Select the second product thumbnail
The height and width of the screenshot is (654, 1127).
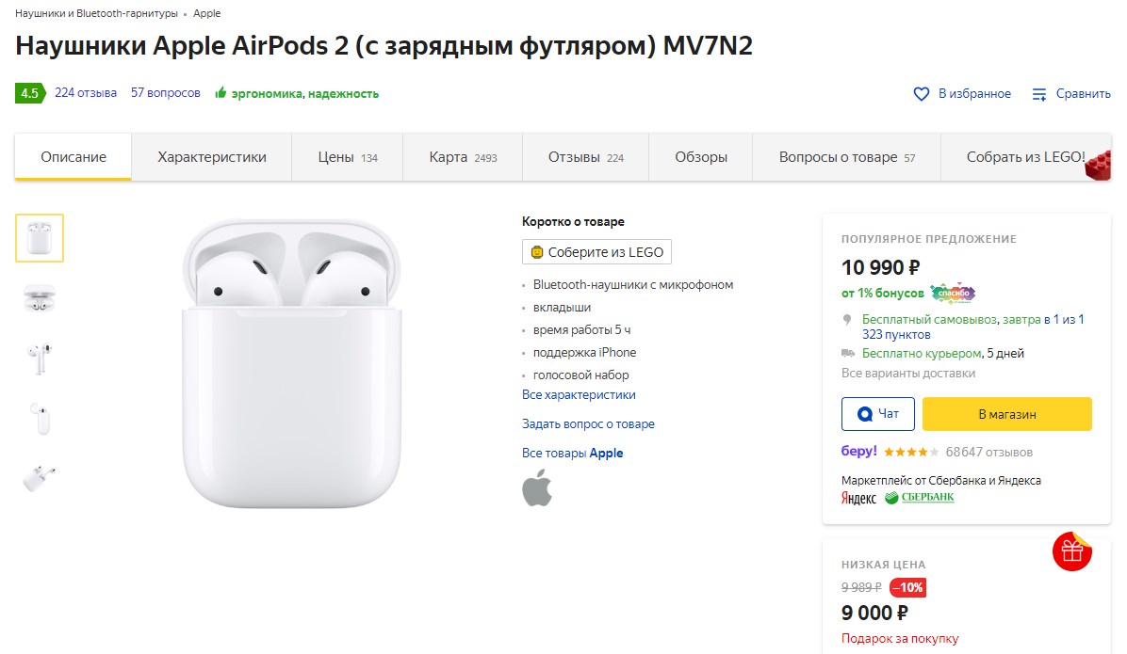pyautogui.click(x=40, y=298)
